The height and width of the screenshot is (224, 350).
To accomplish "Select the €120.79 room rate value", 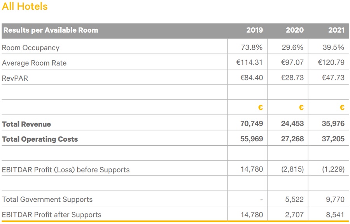I will point(331,63).
